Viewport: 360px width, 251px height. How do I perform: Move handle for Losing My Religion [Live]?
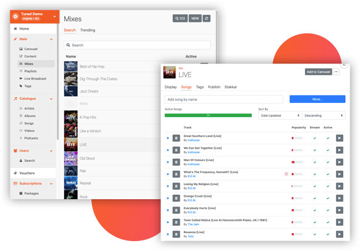tap(168, 186)
